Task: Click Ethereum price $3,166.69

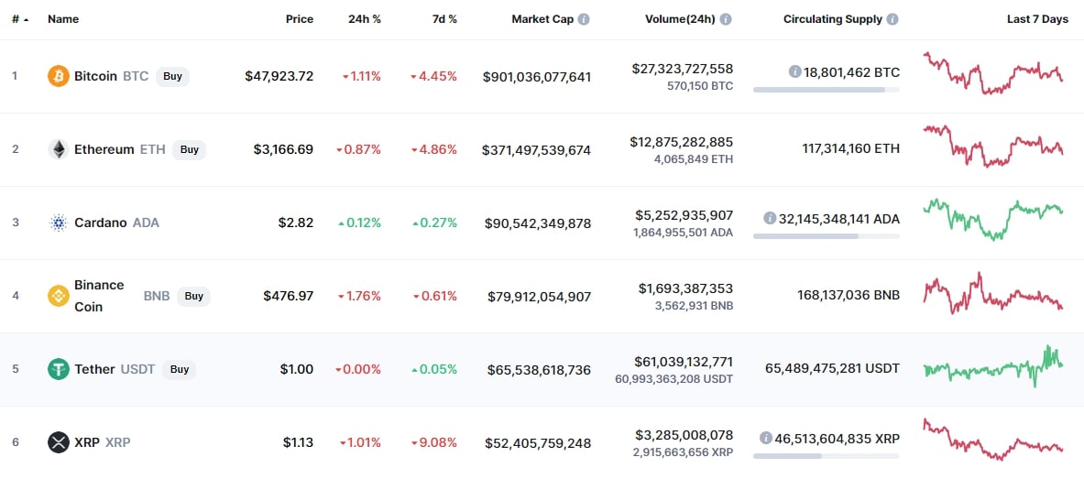Action: (284, 149)
